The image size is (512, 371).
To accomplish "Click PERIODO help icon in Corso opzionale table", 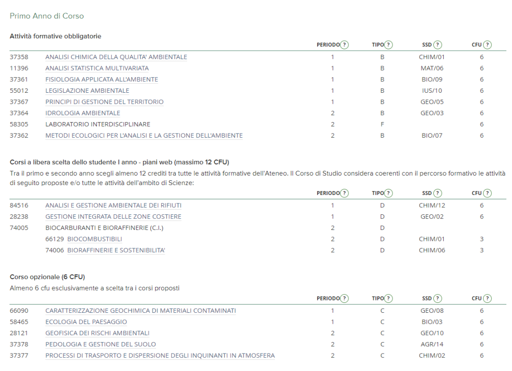I will coord(344,298).
